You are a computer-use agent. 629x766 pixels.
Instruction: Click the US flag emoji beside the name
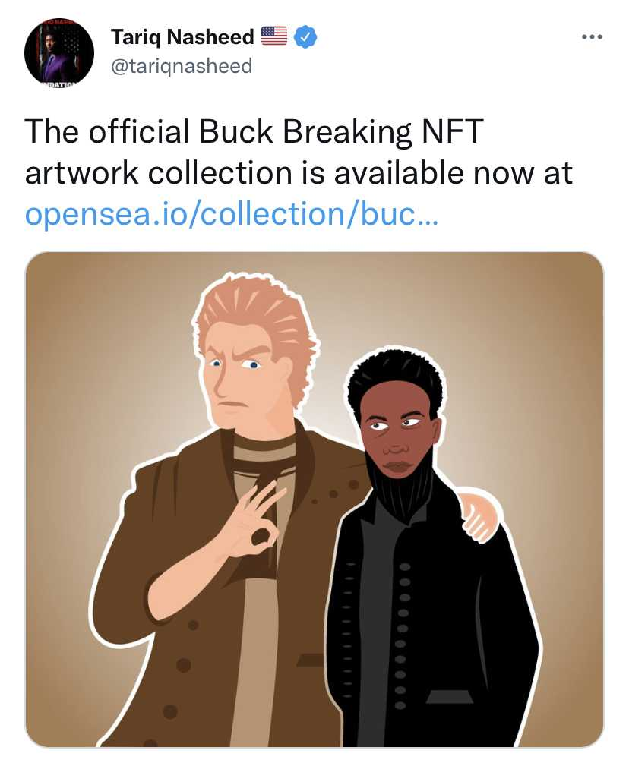pyautogui.click(x=274, y=36)
